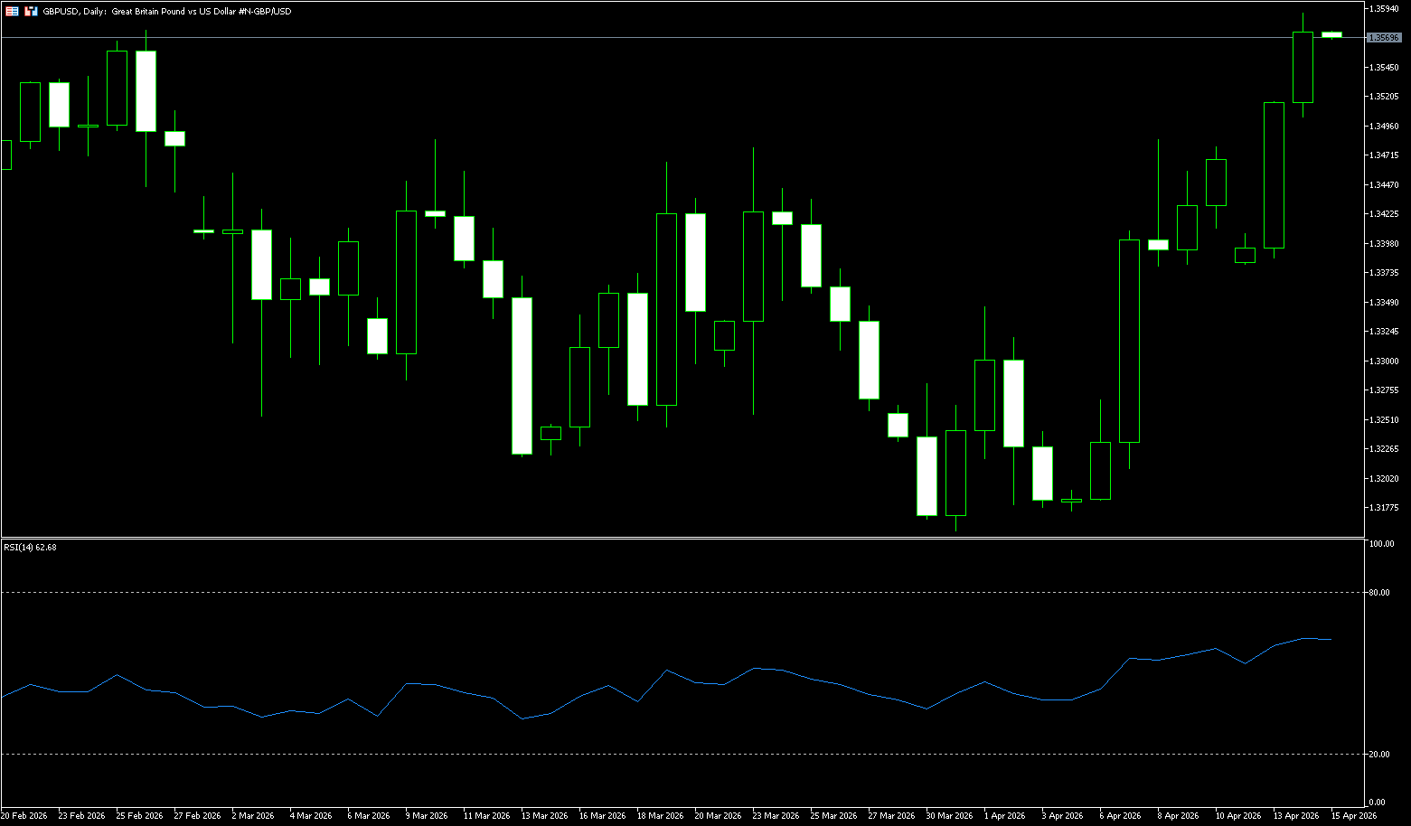Select the 15 Apr 2026 date label

(1353, 815)
